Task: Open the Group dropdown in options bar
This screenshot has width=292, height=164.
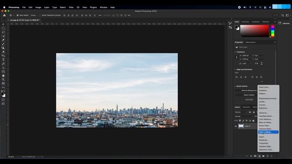Action: (34, 15)
